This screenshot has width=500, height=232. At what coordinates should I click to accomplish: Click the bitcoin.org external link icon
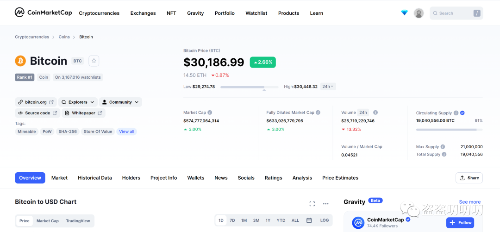tap(51, 102)
